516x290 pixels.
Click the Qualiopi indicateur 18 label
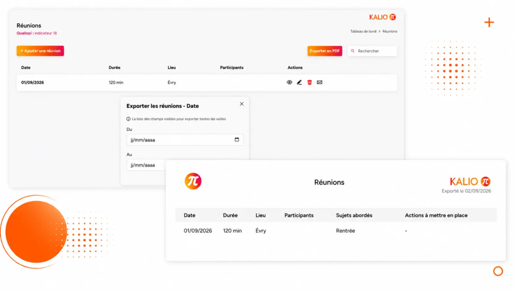pyautogui.click(x=36, y=33)
